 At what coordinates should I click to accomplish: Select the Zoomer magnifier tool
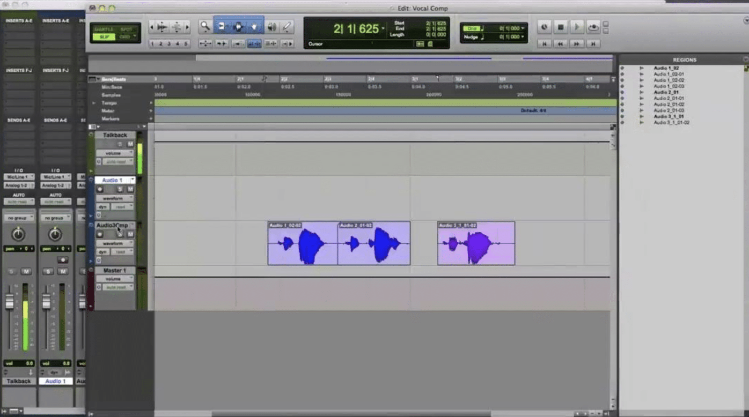pyautogui.click(x=205, y=27)
